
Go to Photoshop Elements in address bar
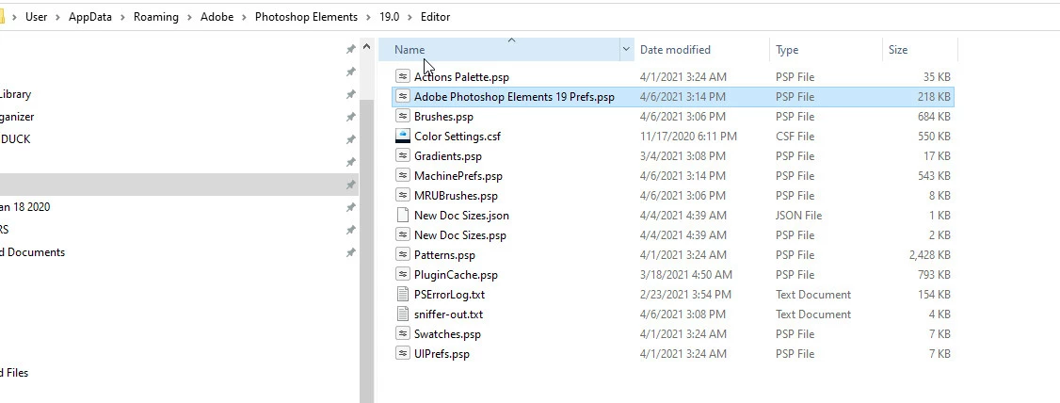[306, 17]
